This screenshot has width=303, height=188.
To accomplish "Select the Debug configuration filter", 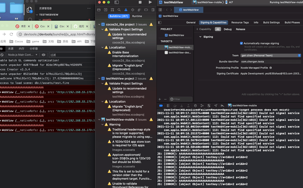I will [227, 29].
